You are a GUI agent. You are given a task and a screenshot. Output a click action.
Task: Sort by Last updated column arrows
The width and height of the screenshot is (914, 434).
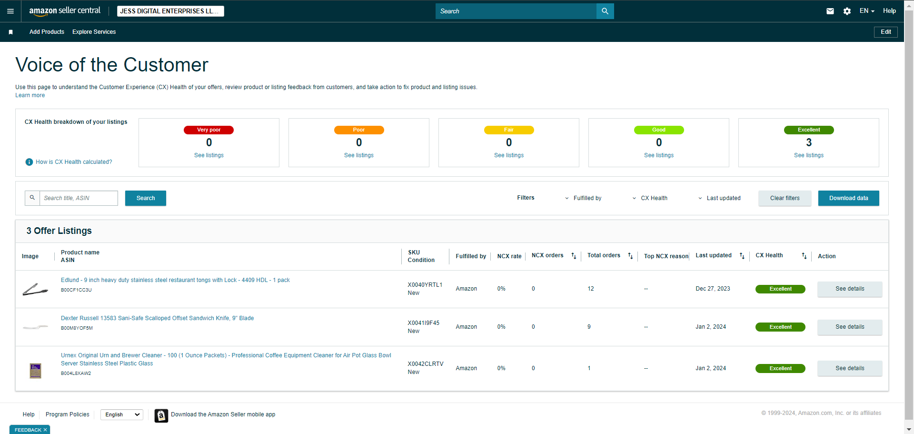(742, 256)
